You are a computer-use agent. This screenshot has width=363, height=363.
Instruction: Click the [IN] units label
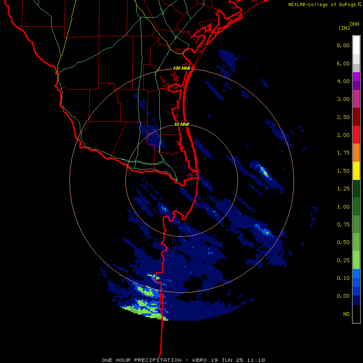344,28
